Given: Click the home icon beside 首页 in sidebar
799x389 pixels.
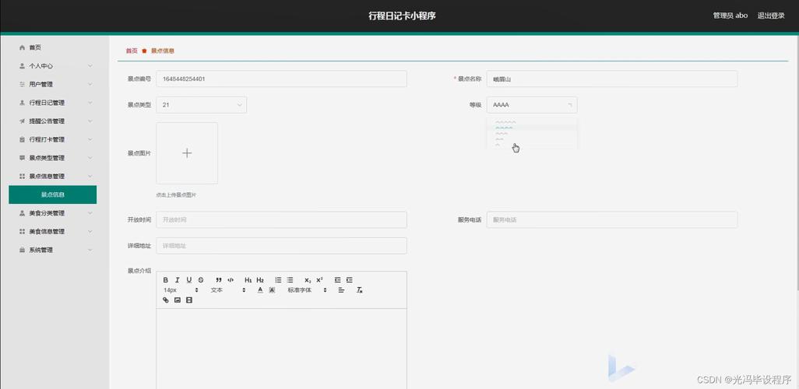Looking at the screenshot, I should 22,47.
